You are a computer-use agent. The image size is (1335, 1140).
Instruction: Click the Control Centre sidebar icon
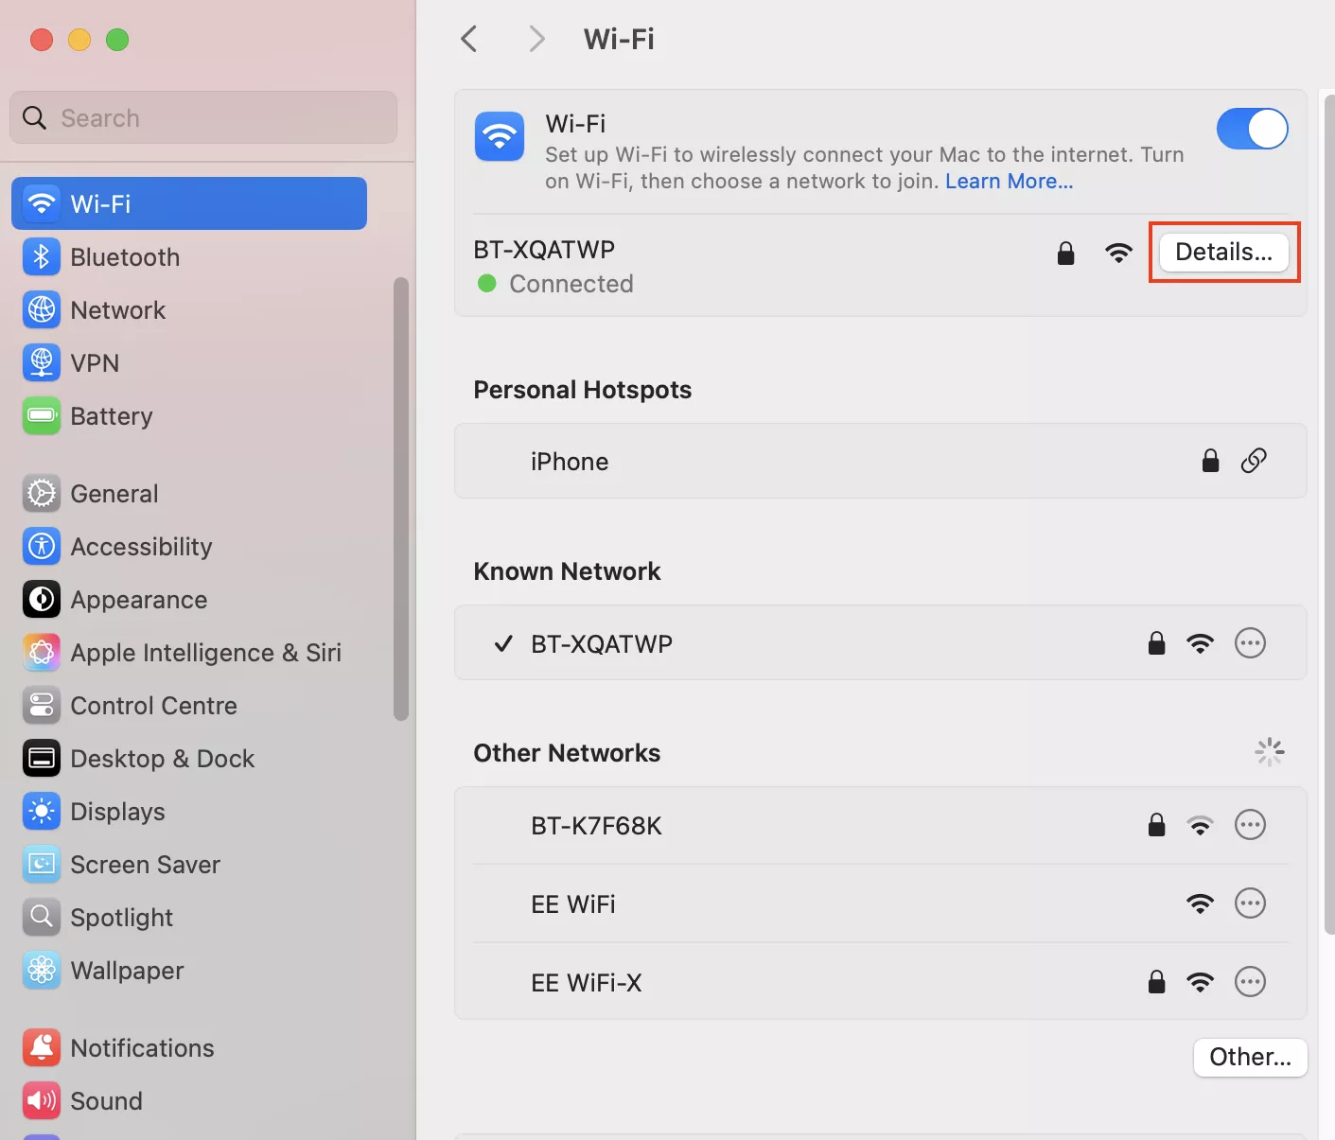(42, 706)
